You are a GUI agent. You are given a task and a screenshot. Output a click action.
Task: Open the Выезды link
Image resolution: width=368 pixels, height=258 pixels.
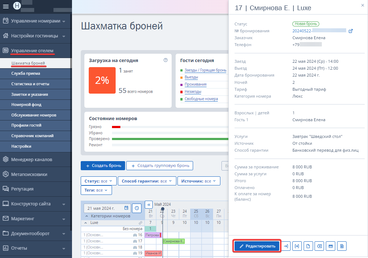[x=191, y=77]
